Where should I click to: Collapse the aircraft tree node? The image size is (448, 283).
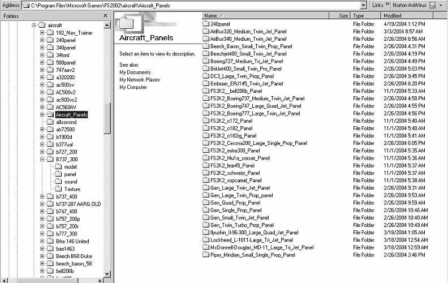click(x=34, y=25)
